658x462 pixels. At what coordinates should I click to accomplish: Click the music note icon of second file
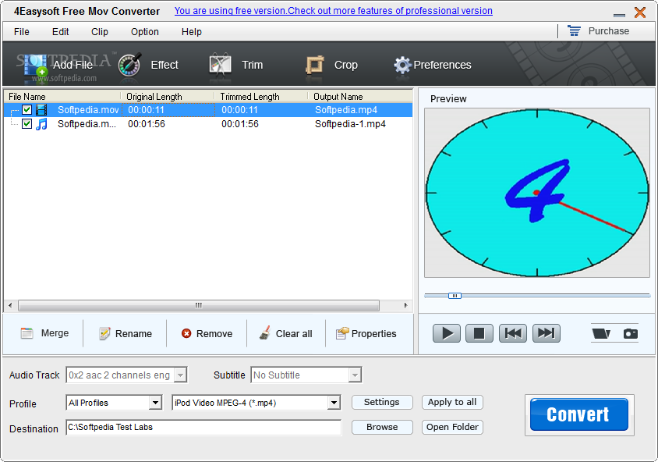[41, 124]
